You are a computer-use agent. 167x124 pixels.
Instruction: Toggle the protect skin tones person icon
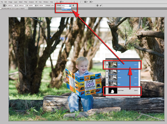pos(73,5)
